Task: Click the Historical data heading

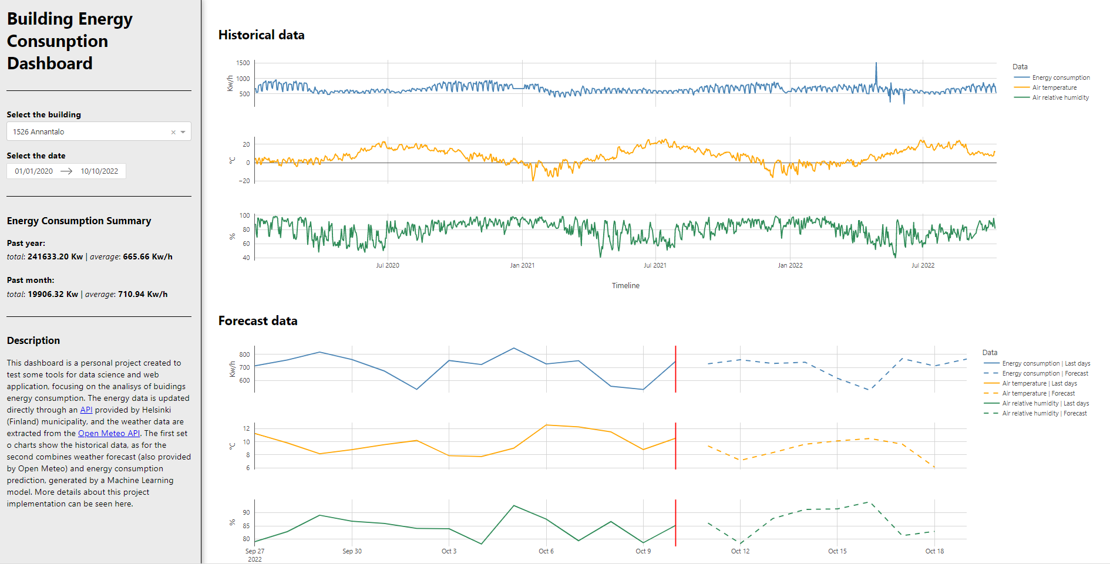Action: (x=261, y=35)
